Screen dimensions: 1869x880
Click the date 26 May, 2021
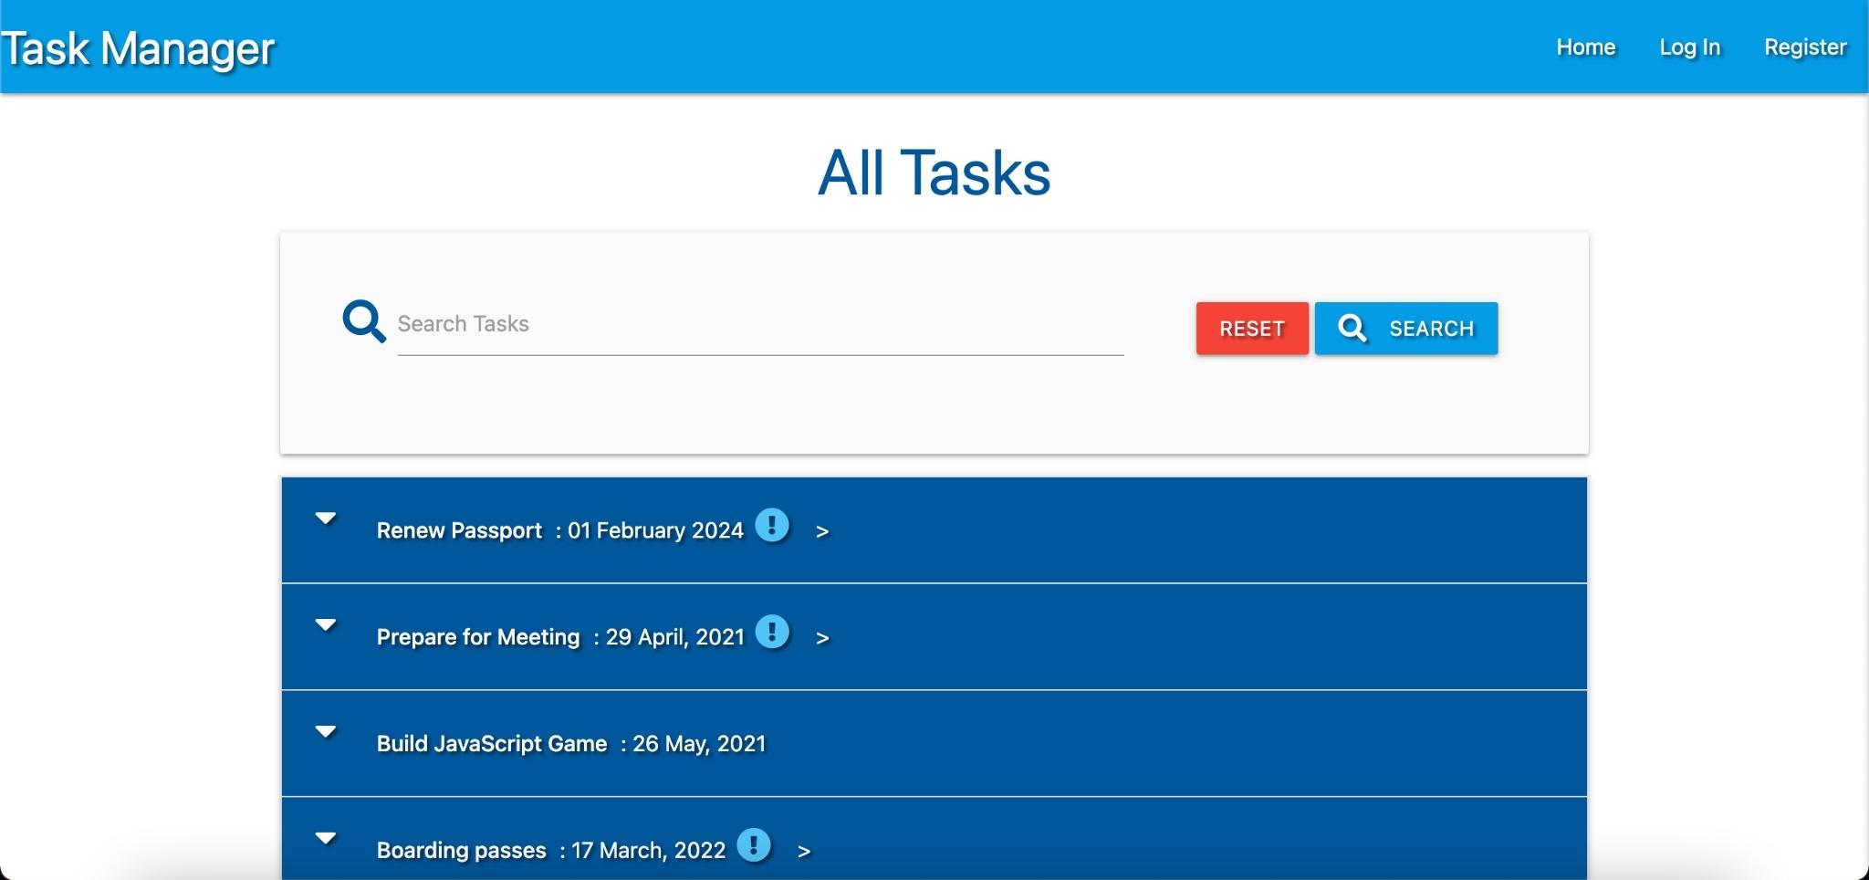[699, 744]
